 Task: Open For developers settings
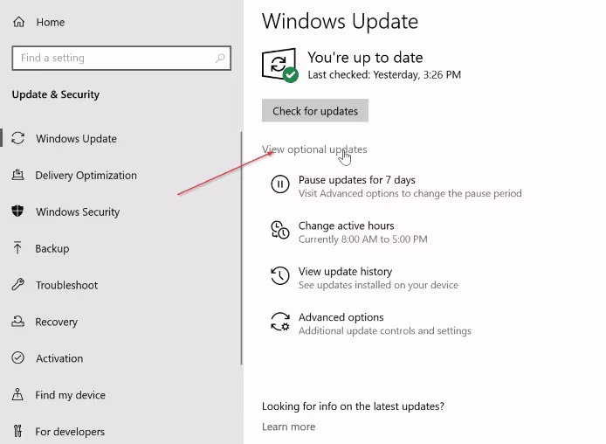tap(70, 432)
